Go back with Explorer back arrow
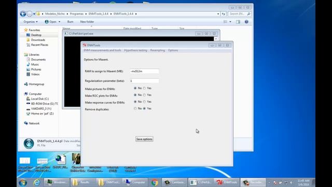 point(23,14)
